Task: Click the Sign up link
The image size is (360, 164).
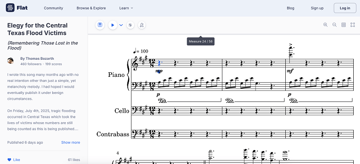Action: click(317, 8)
